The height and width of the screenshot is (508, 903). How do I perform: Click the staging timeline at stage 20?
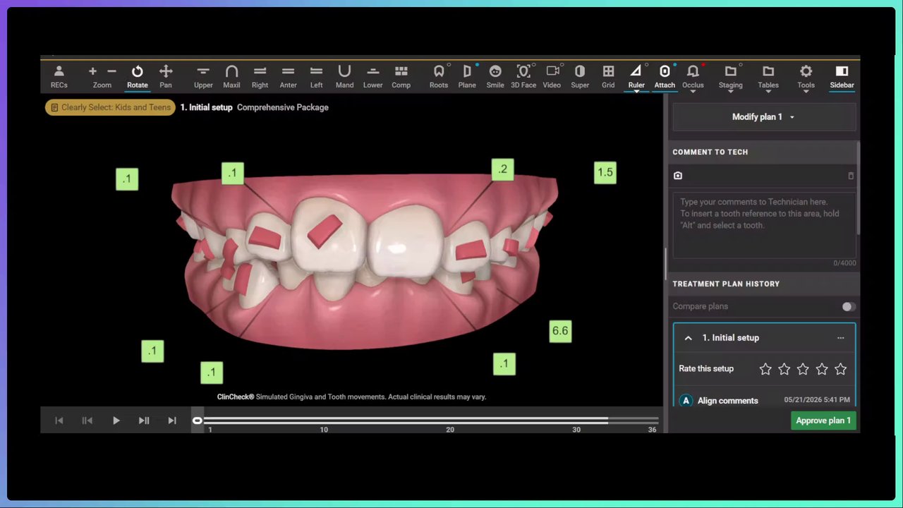click(450, 421)
